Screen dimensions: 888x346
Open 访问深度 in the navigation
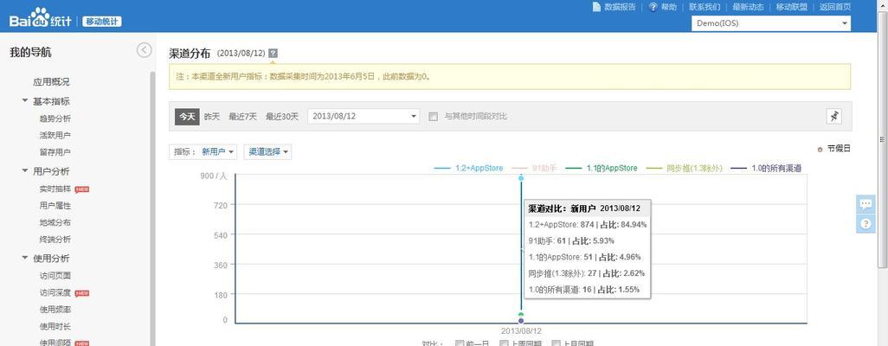pos(55,292)
